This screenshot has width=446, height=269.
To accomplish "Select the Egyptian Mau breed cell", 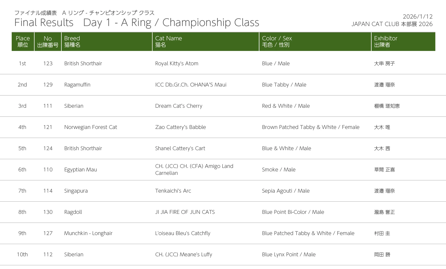I will coord(81,170).
